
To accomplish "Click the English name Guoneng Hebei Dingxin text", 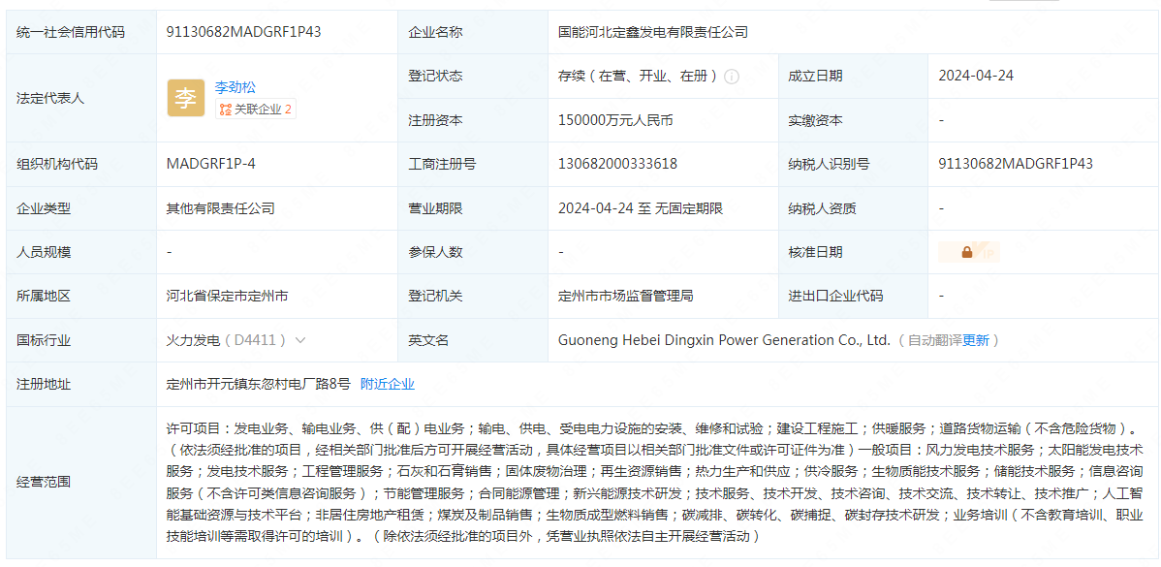I will tap(723, 340).
